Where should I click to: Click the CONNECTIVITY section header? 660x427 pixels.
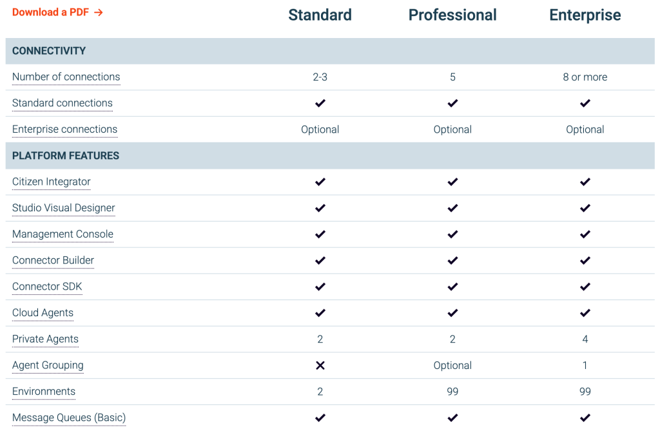(49, 51)
